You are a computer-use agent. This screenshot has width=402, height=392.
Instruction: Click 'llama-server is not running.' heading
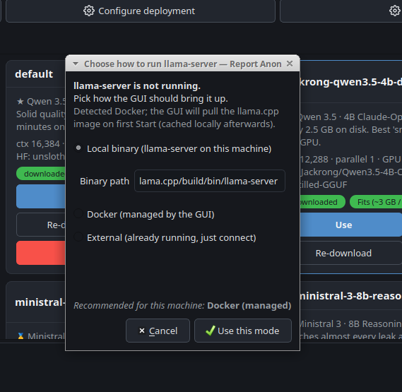137,85
